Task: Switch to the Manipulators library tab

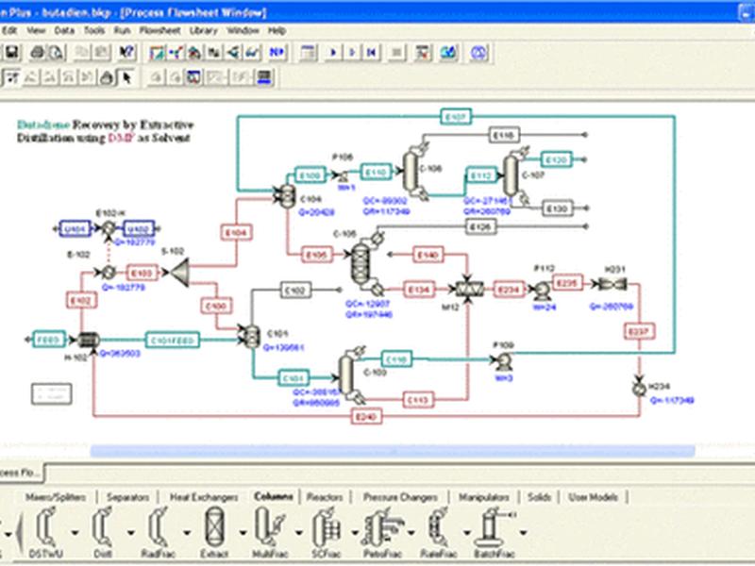Action: (483, 497)
